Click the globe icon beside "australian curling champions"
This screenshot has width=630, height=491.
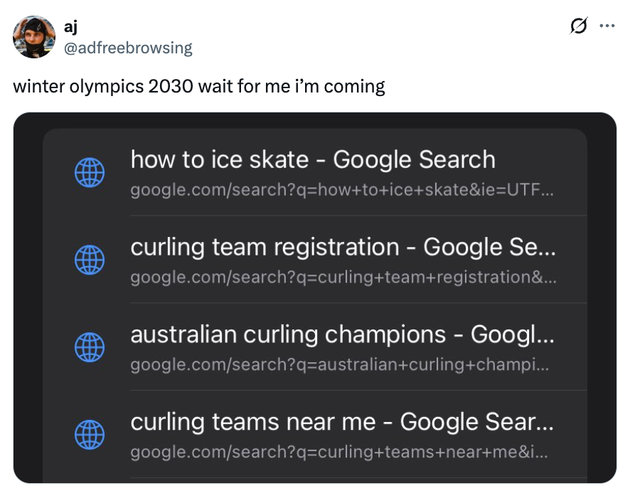pyautogui.click(x=90, y=347)
